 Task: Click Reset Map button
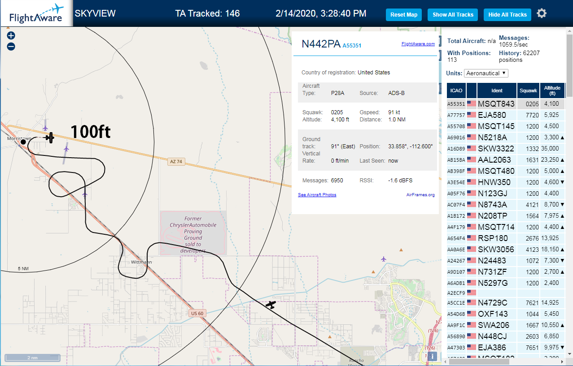coord(404,15)
